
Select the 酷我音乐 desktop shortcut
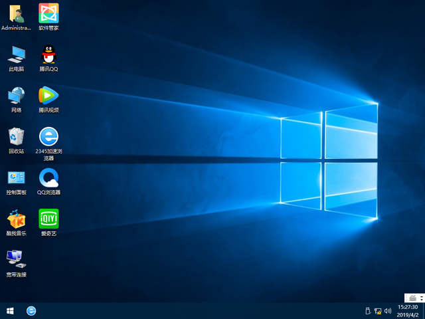(16, 219)
